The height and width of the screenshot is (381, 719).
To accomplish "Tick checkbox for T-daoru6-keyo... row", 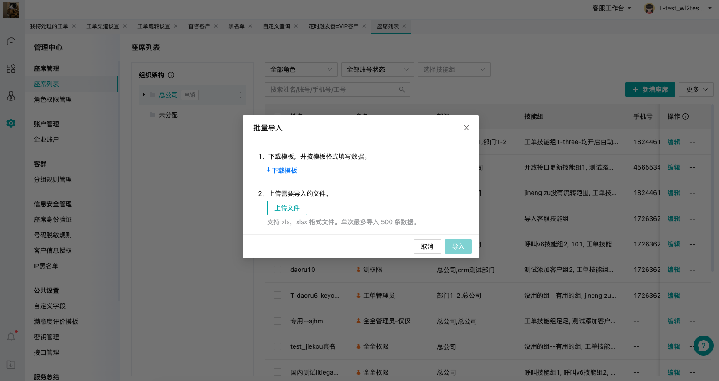I will click(x=278, y=296).
